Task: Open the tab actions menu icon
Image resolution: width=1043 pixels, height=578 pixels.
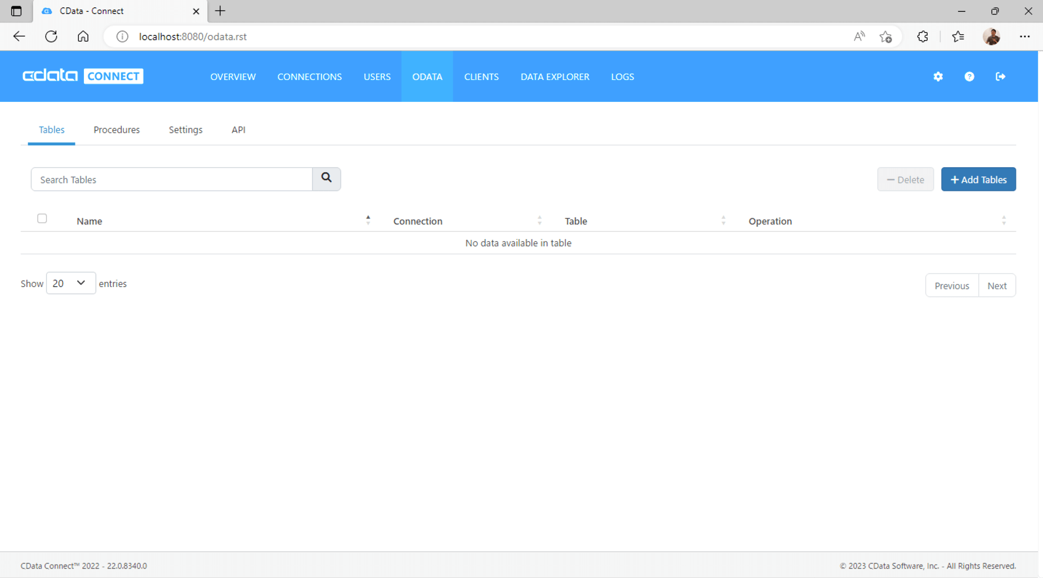Action: (x=16, y=11)
